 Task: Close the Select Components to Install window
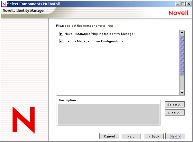pos(189,4)
